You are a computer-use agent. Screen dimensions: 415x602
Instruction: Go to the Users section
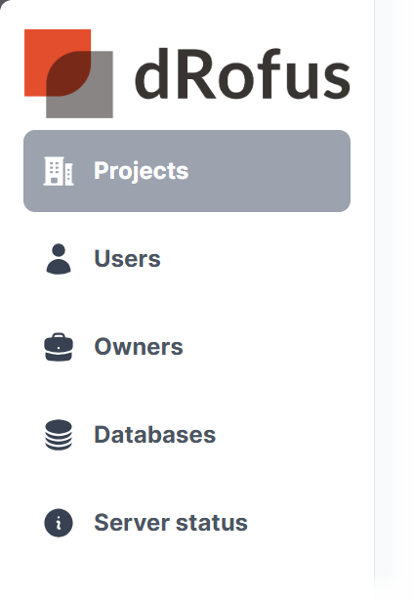click(x=187, y=259)
